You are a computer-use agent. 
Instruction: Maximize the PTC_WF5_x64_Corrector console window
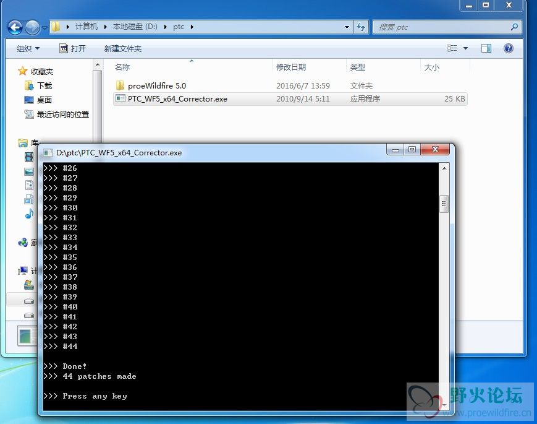[x=412, y=150]
